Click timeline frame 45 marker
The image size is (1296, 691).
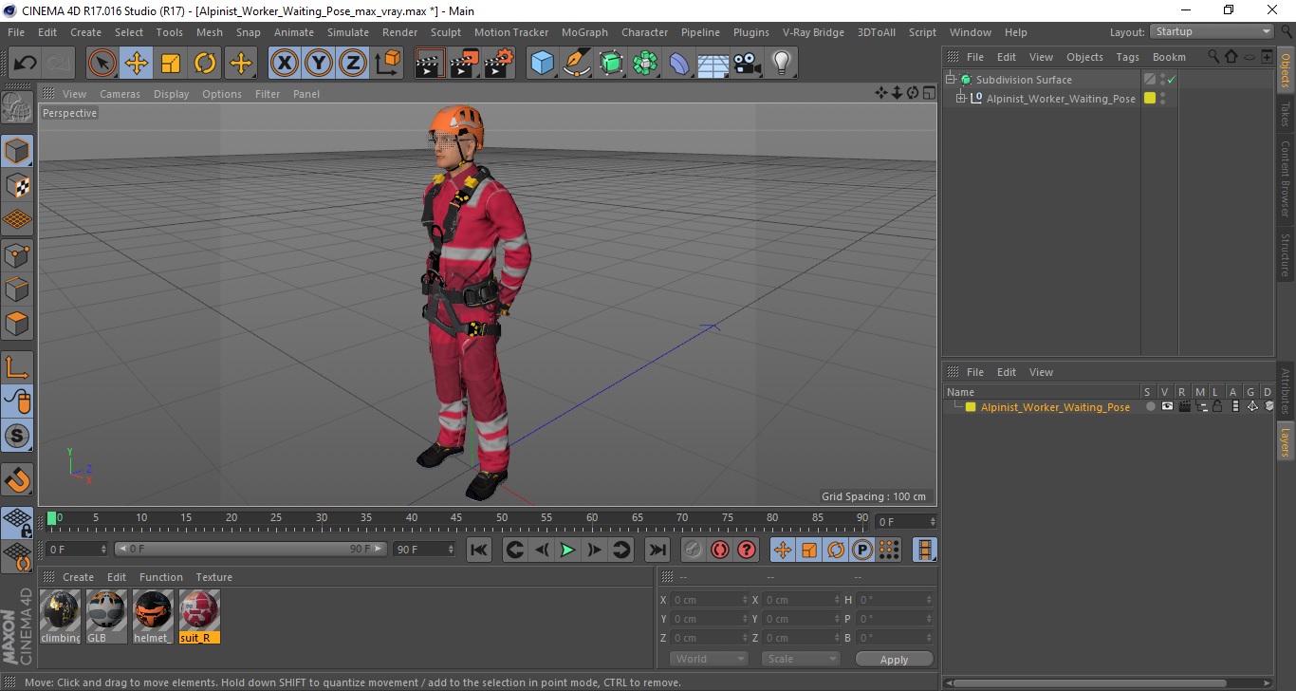point(456,518)
